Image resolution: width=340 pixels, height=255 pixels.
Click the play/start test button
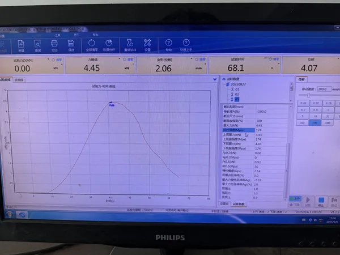[308, 201]
